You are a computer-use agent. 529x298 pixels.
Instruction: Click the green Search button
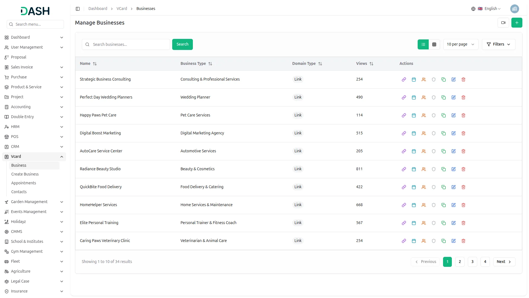pyautogui.click(x=182, y=44)
